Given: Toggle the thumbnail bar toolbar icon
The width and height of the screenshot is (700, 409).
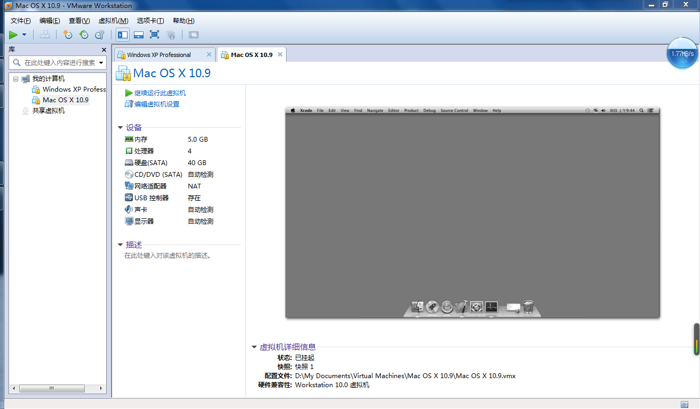Looking at the screenshot, I should [x=139, y=35].
